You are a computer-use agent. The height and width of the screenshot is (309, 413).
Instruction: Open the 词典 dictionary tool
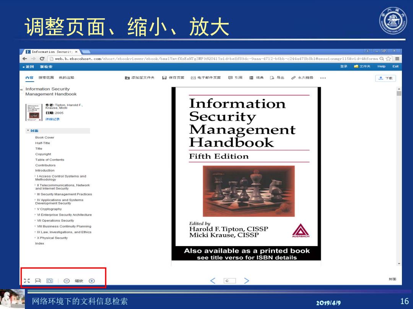click(256, 78)
